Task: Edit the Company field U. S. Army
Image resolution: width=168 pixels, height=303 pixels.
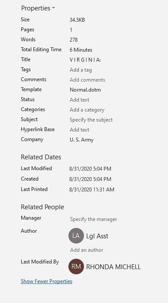Action: tap(82, 140)
